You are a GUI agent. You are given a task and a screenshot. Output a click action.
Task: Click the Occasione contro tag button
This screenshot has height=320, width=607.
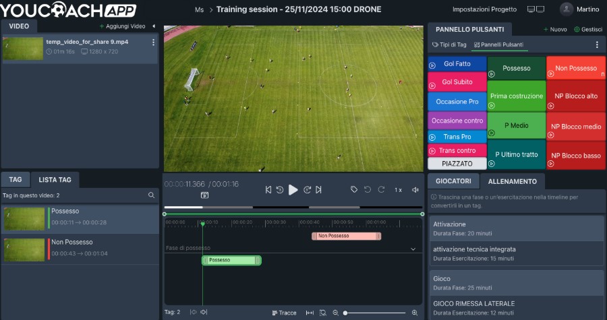457,121
